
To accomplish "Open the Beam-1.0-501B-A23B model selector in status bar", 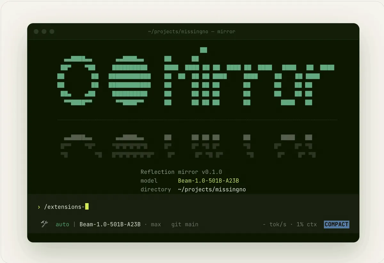I will tap(110, 224).
